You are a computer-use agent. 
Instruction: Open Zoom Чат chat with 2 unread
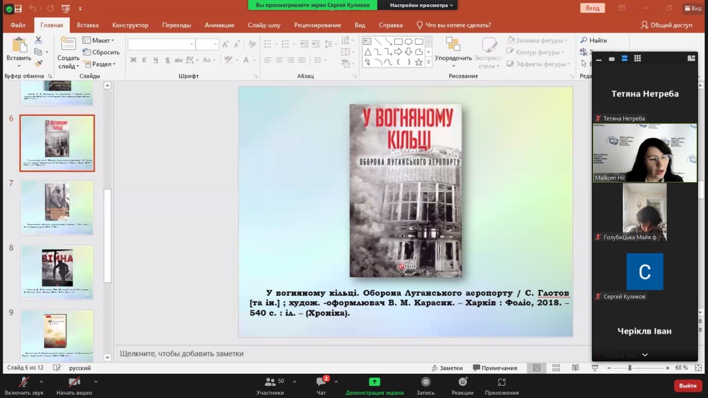[x=321, y=385]
